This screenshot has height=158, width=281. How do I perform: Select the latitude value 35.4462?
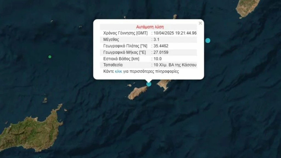[161, 46]
